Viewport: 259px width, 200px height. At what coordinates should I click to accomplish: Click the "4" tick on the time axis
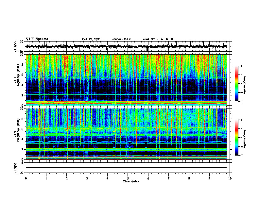[108, 178]
